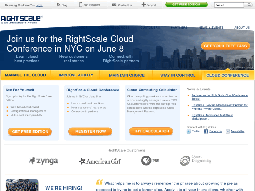The width and height of the screenshot is (255, 191).
Task: Click the Newsletter envelope icon
Action: tap(228, 131)
